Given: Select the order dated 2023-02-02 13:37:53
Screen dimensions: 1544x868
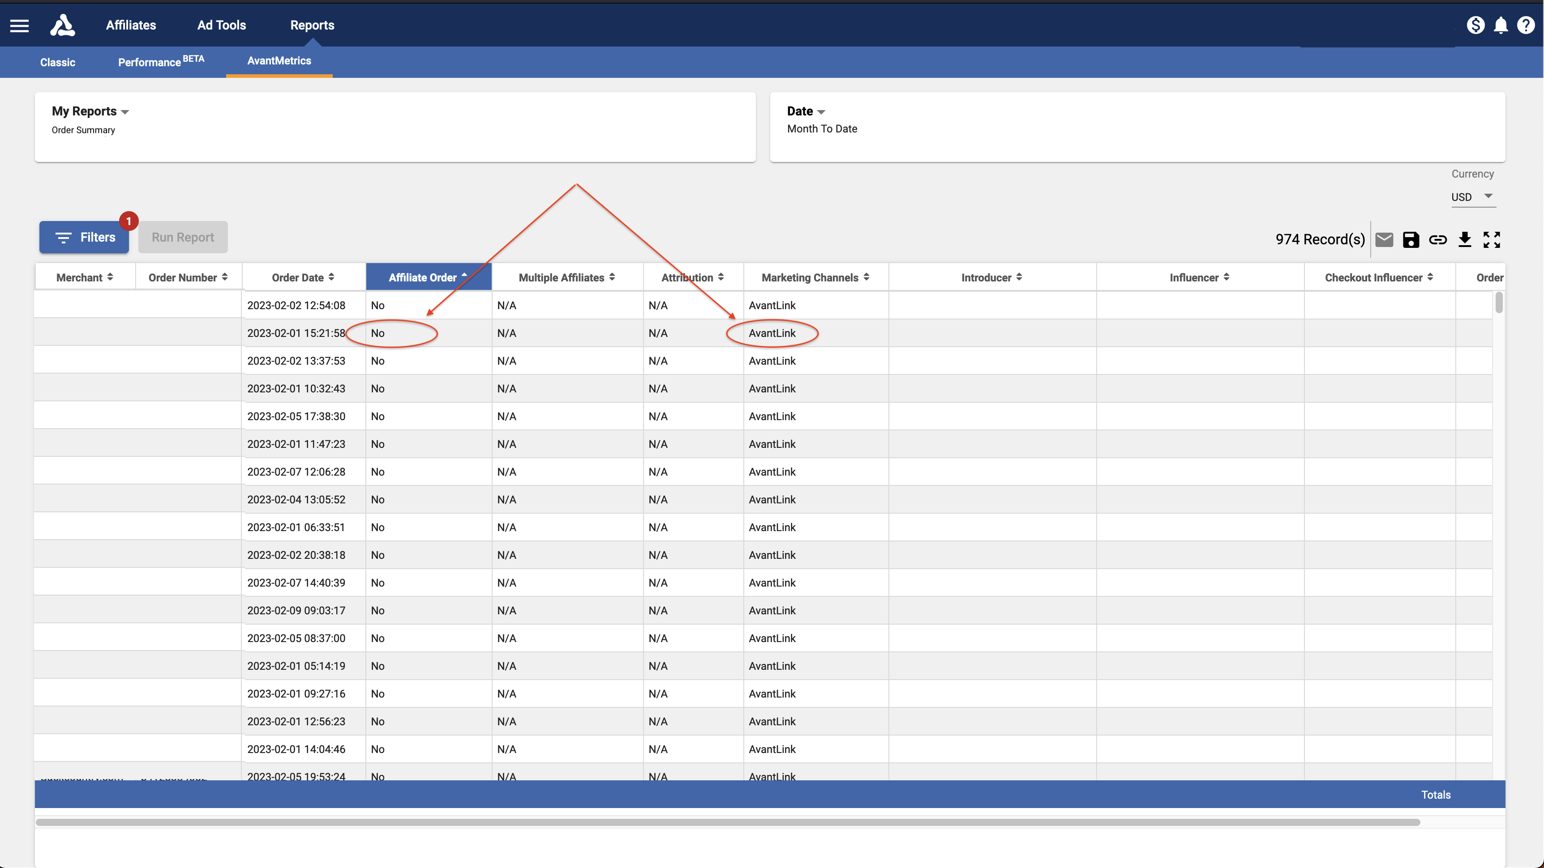Looking at the screenshot, I should tap(296, 361).
